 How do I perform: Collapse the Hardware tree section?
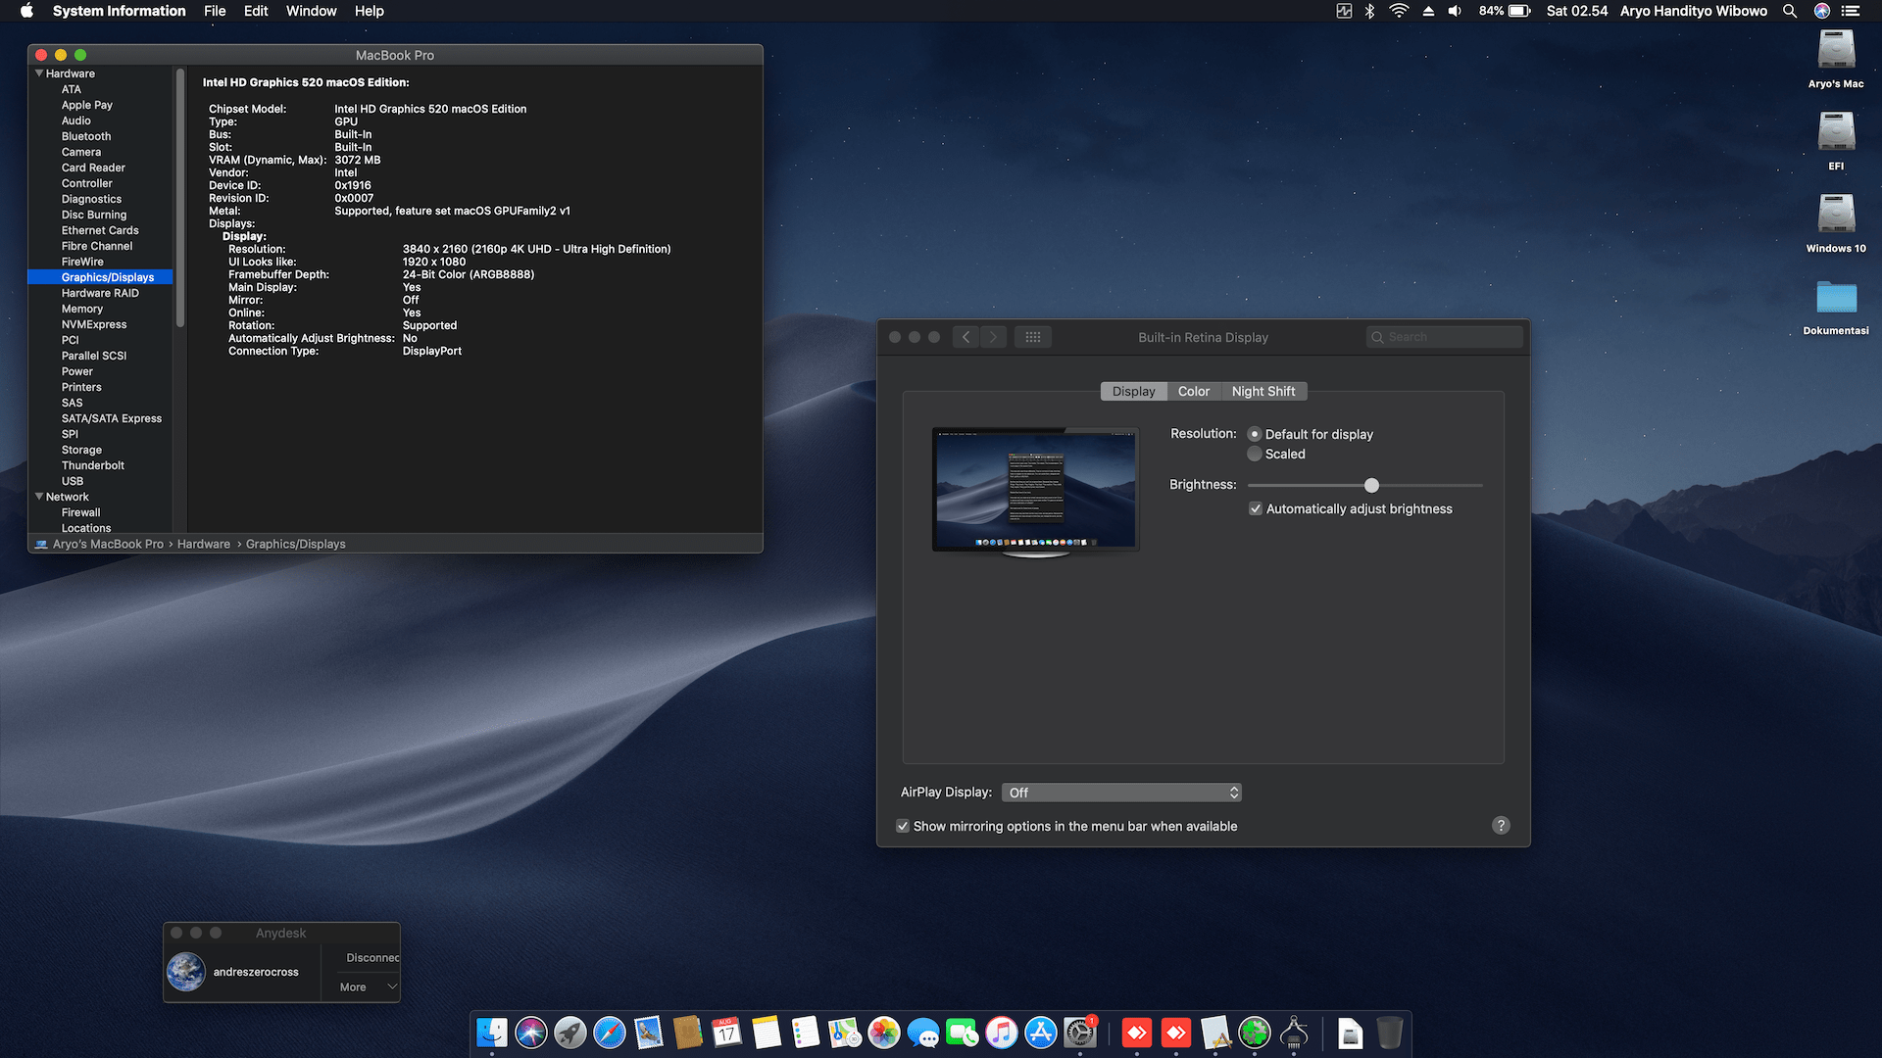pos(39,73)
